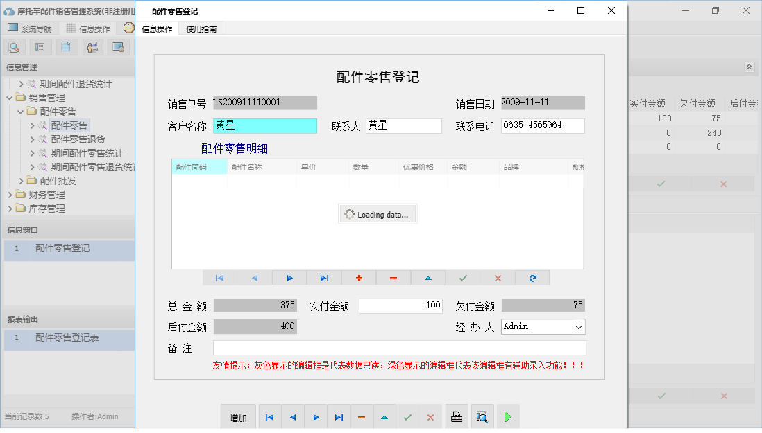Collapse panel via double-chevron at top right
The height and width of the screenshot is (433, 762).
[749, 67]
